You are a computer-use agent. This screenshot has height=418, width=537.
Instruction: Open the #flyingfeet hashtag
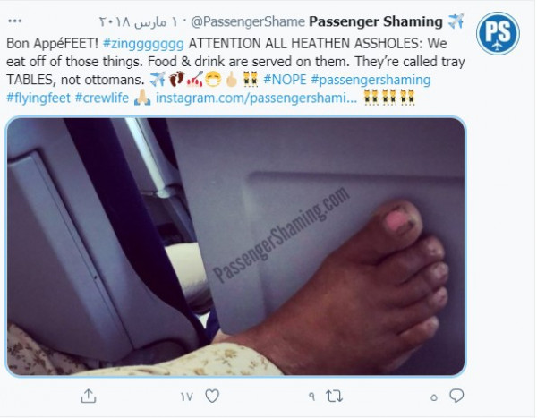pos(38,98)
